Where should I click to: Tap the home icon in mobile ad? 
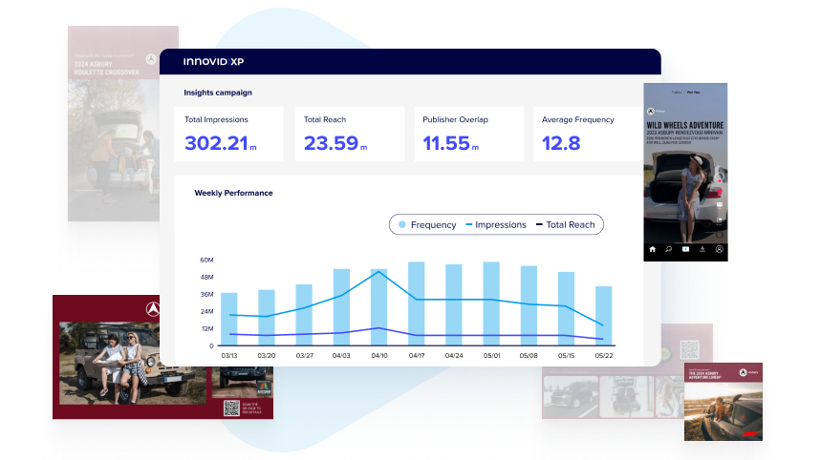pos(652,249)
